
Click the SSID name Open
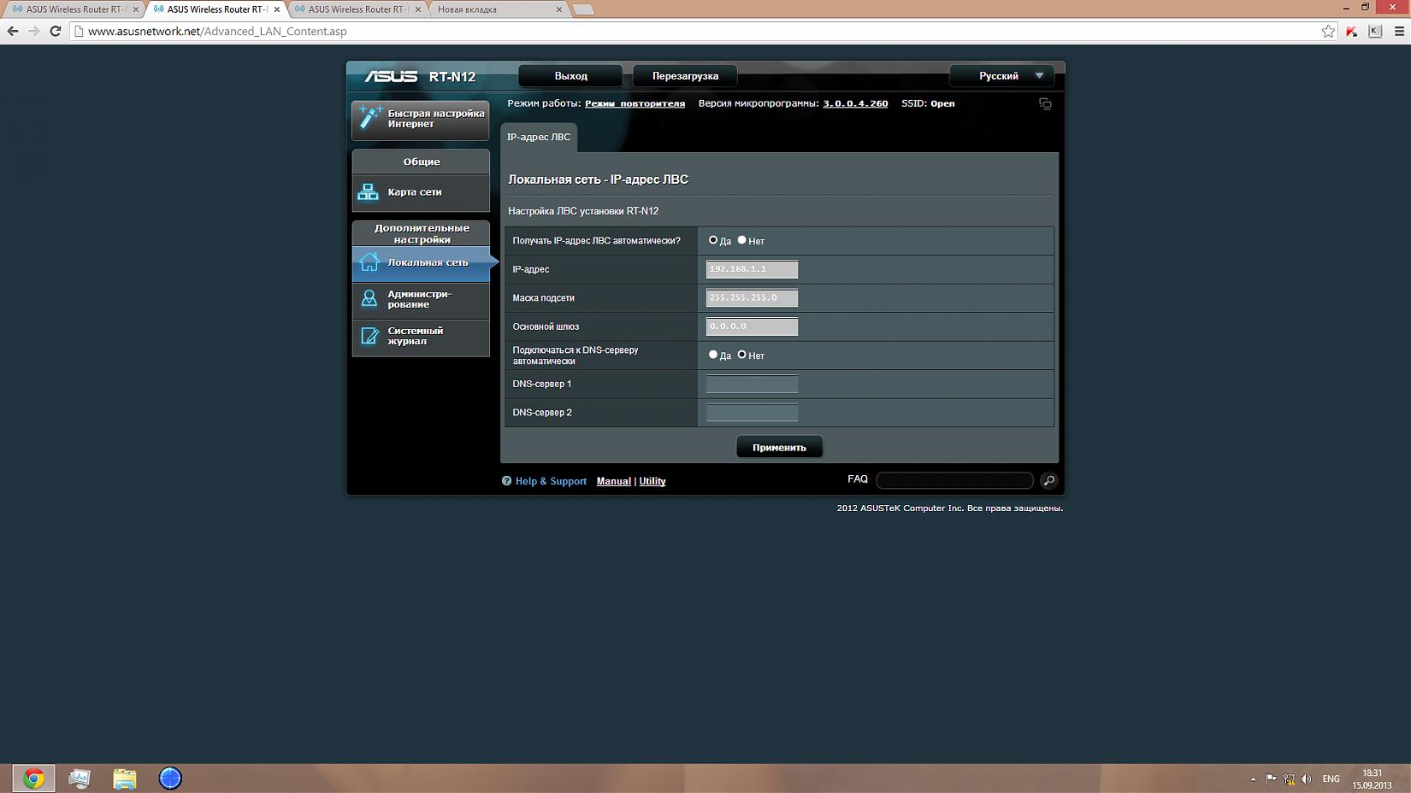[x=942, y=103]
